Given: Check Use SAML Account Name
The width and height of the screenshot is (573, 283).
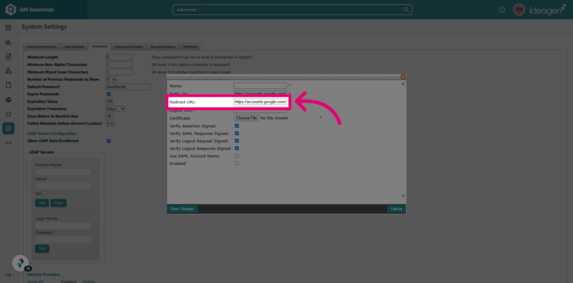Looking at the screenshot, I should 237,156.
